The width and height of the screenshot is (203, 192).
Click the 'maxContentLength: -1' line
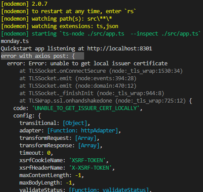52,175
